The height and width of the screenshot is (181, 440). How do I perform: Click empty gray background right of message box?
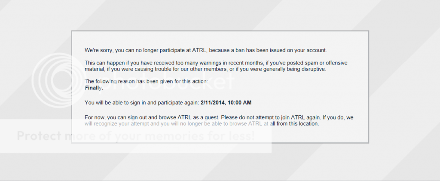coord(404,86)
